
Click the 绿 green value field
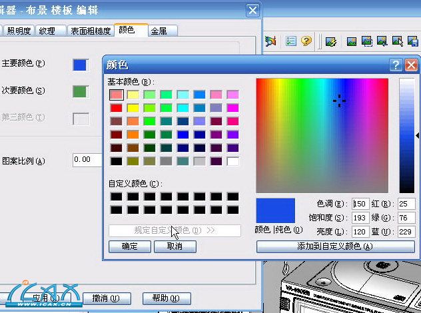(x=406, y=218)
